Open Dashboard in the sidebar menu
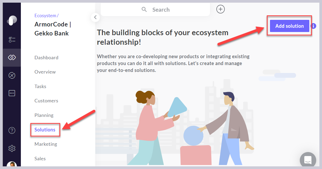The height and width of the screenshot is (169, 322). [x=46, y=58]
